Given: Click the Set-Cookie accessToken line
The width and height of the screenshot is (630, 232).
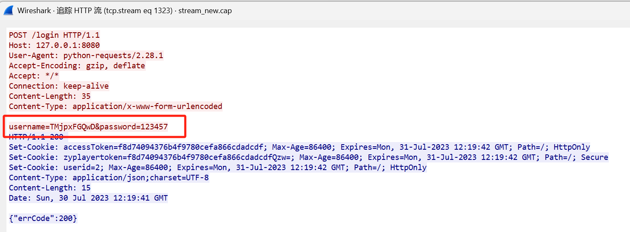Looking at the screenshot, I should [x=299, y=147].
